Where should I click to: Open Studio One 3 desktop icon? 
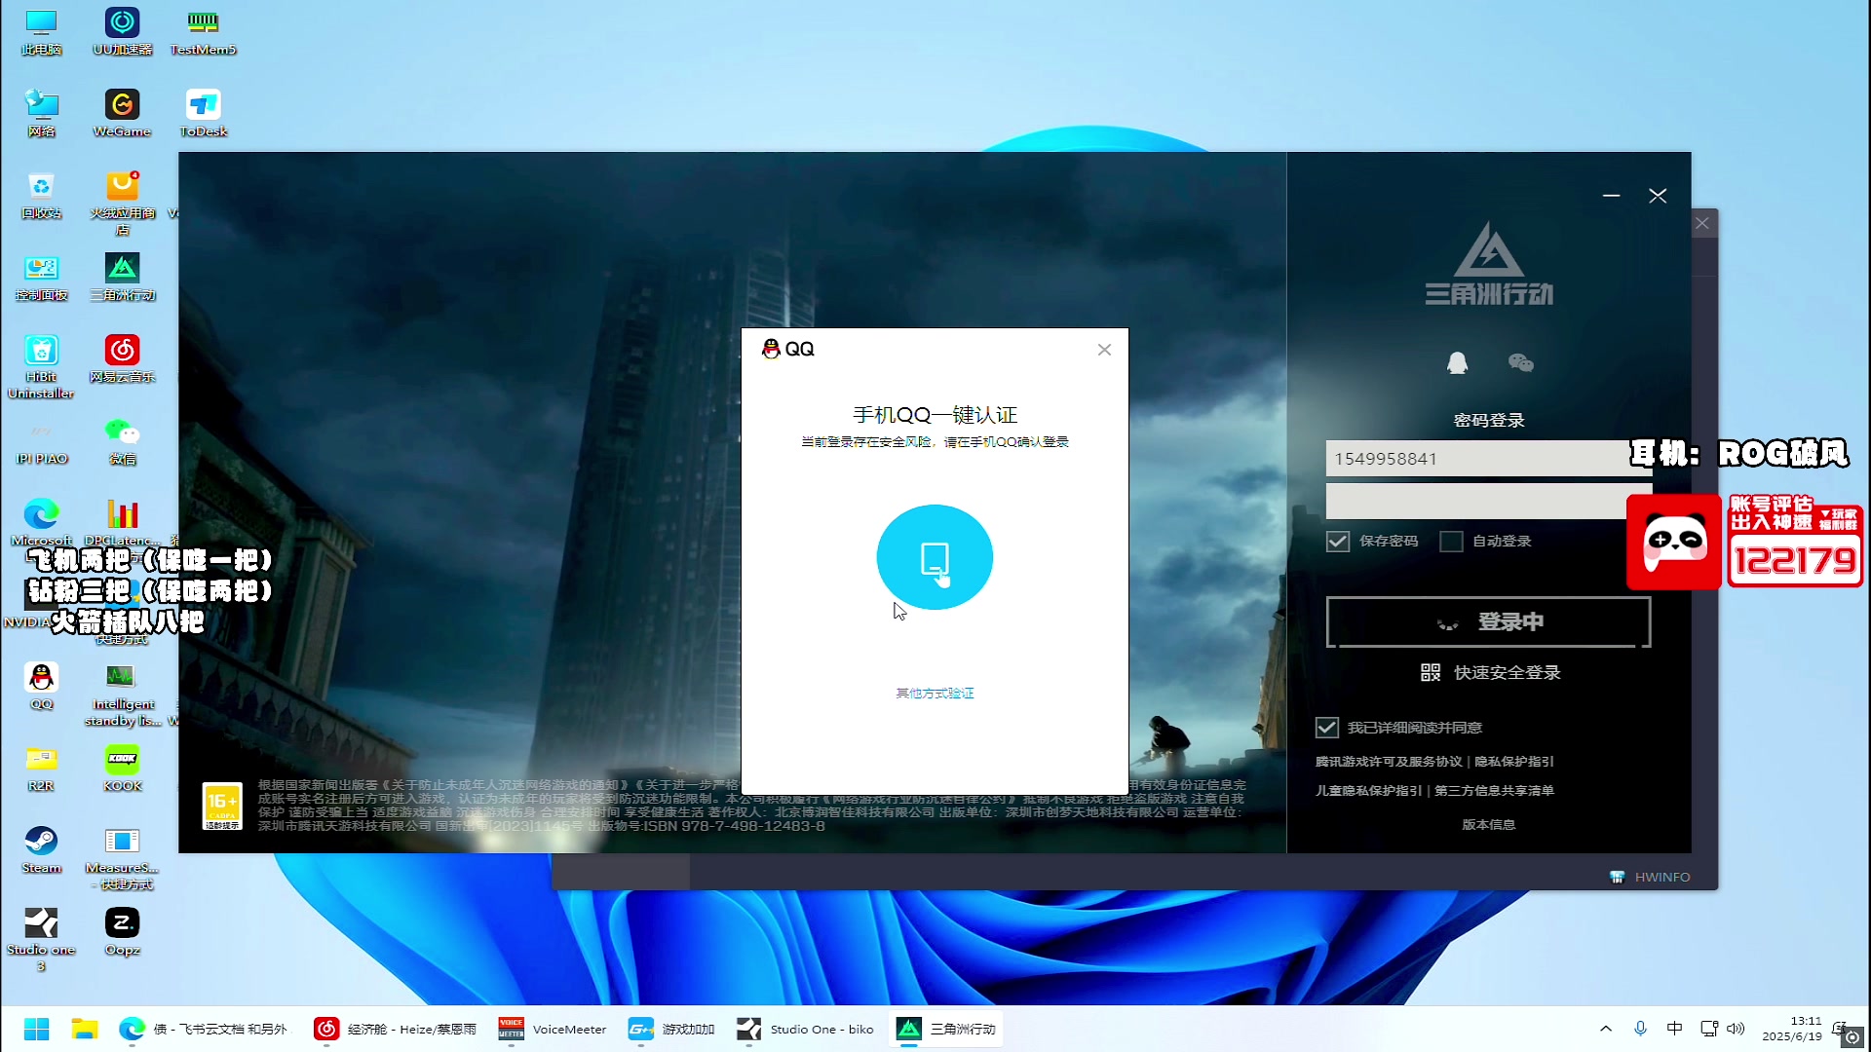(41, 940)
